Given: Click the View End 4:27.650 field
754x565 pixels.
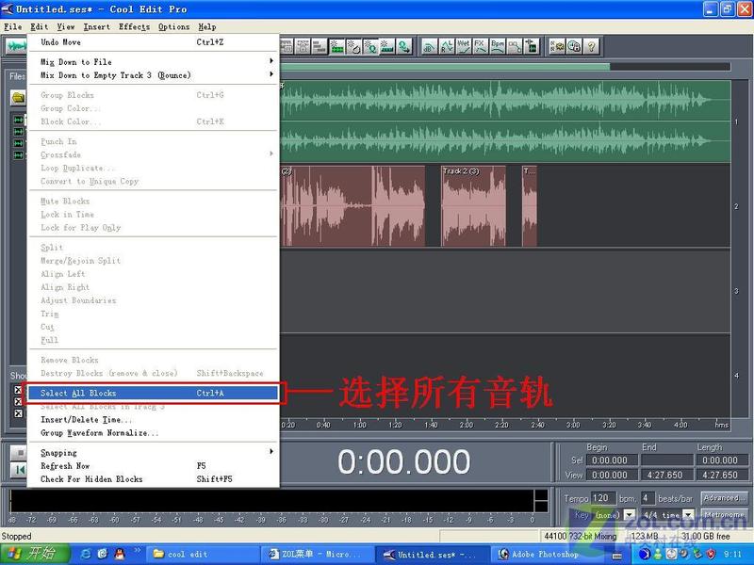Looking at the screenshot, I should tap(667, 475).
